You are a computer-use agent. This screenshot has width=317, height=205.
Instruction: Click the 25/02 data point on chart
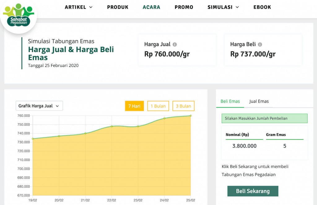click(190, 116)
